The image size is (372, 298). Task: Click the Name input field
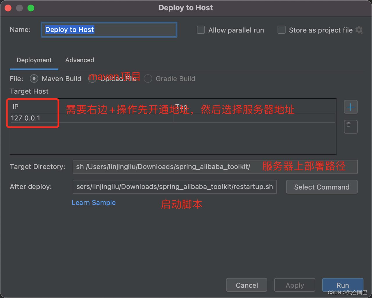pyautogui.click(x=109, y=30)
